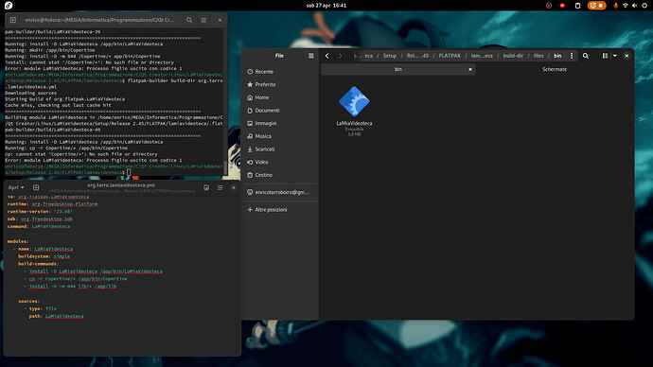Click the editor's document-view icon beside the menu

(x=206, y=187)
